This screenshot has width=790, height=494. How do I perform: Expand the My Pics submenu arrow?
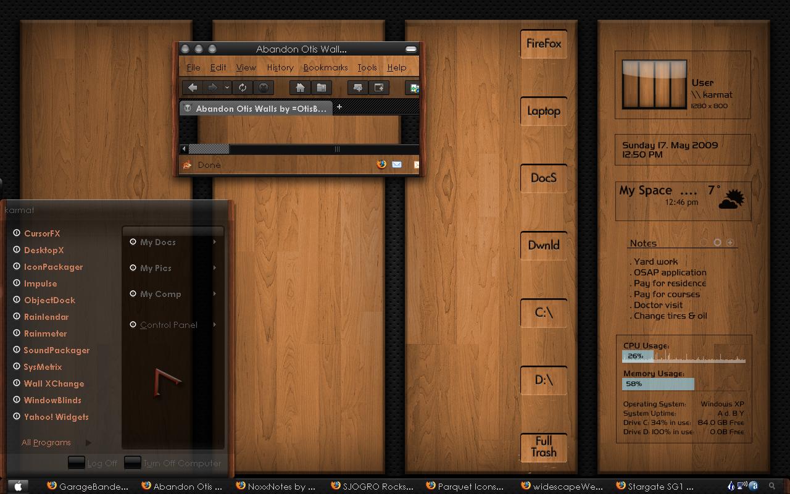pyautogui.click(x=215, y=268)
